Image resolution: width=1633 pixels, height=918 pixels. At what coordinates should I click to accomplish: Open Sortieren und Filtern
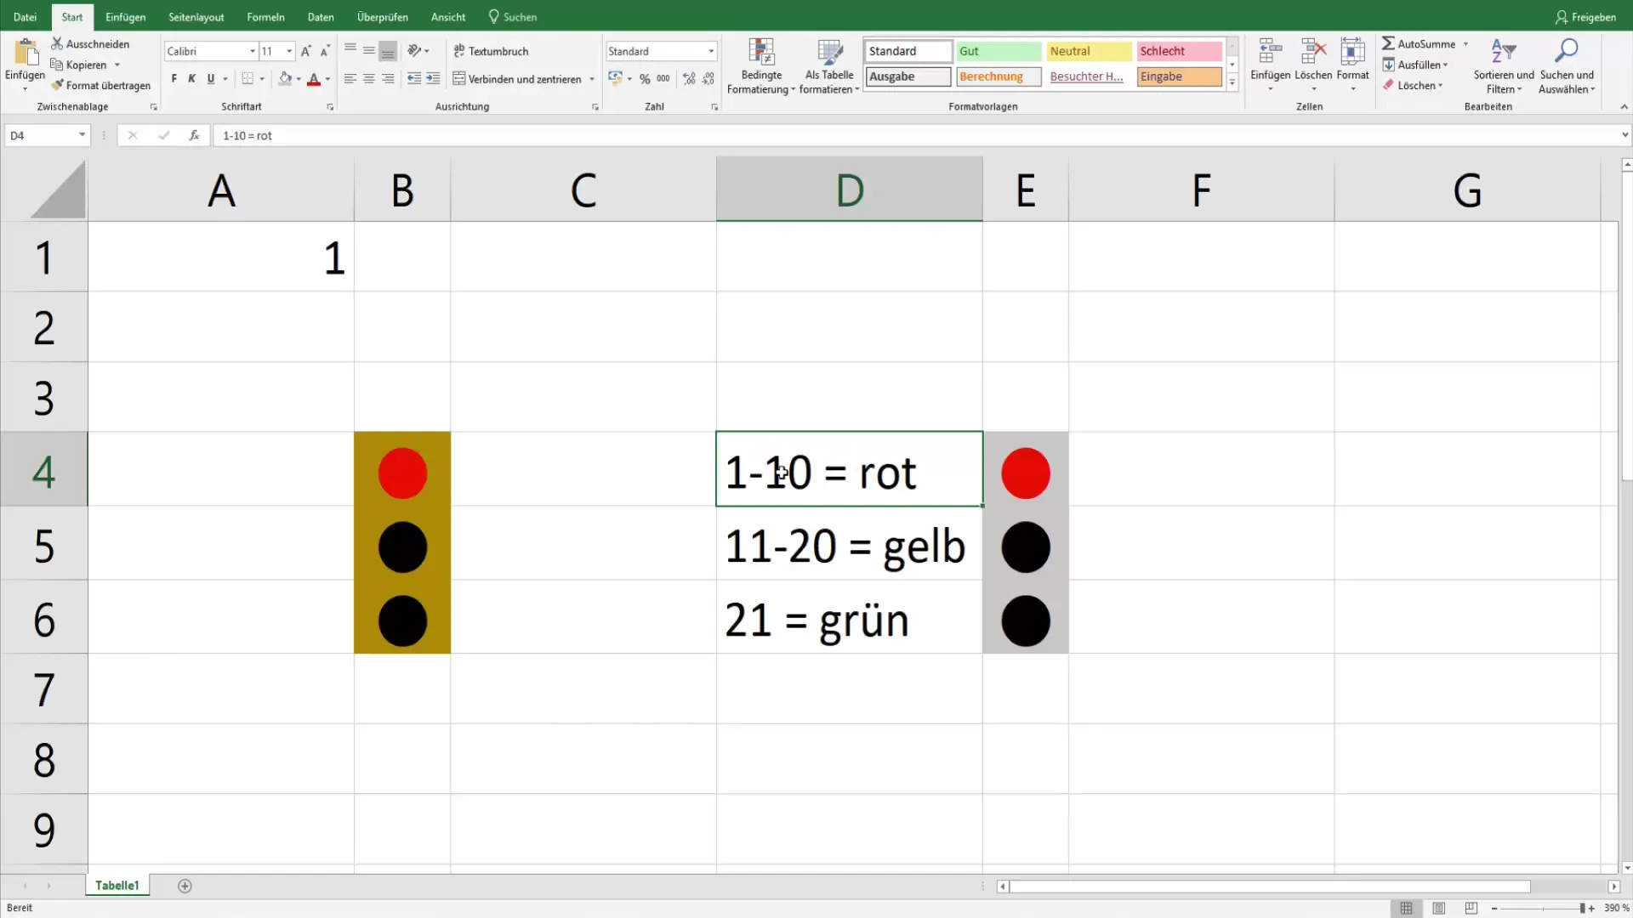point(1504,66)
